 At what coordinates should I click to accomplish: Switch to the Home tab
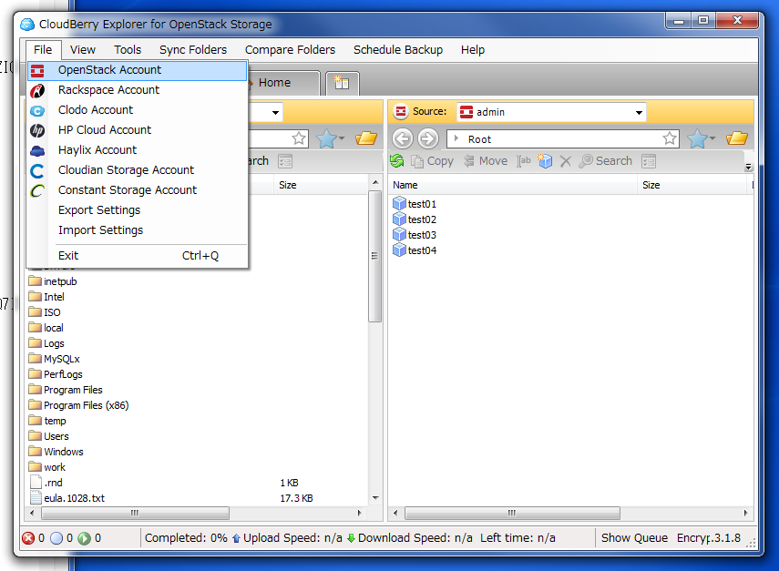click(273, 82)
